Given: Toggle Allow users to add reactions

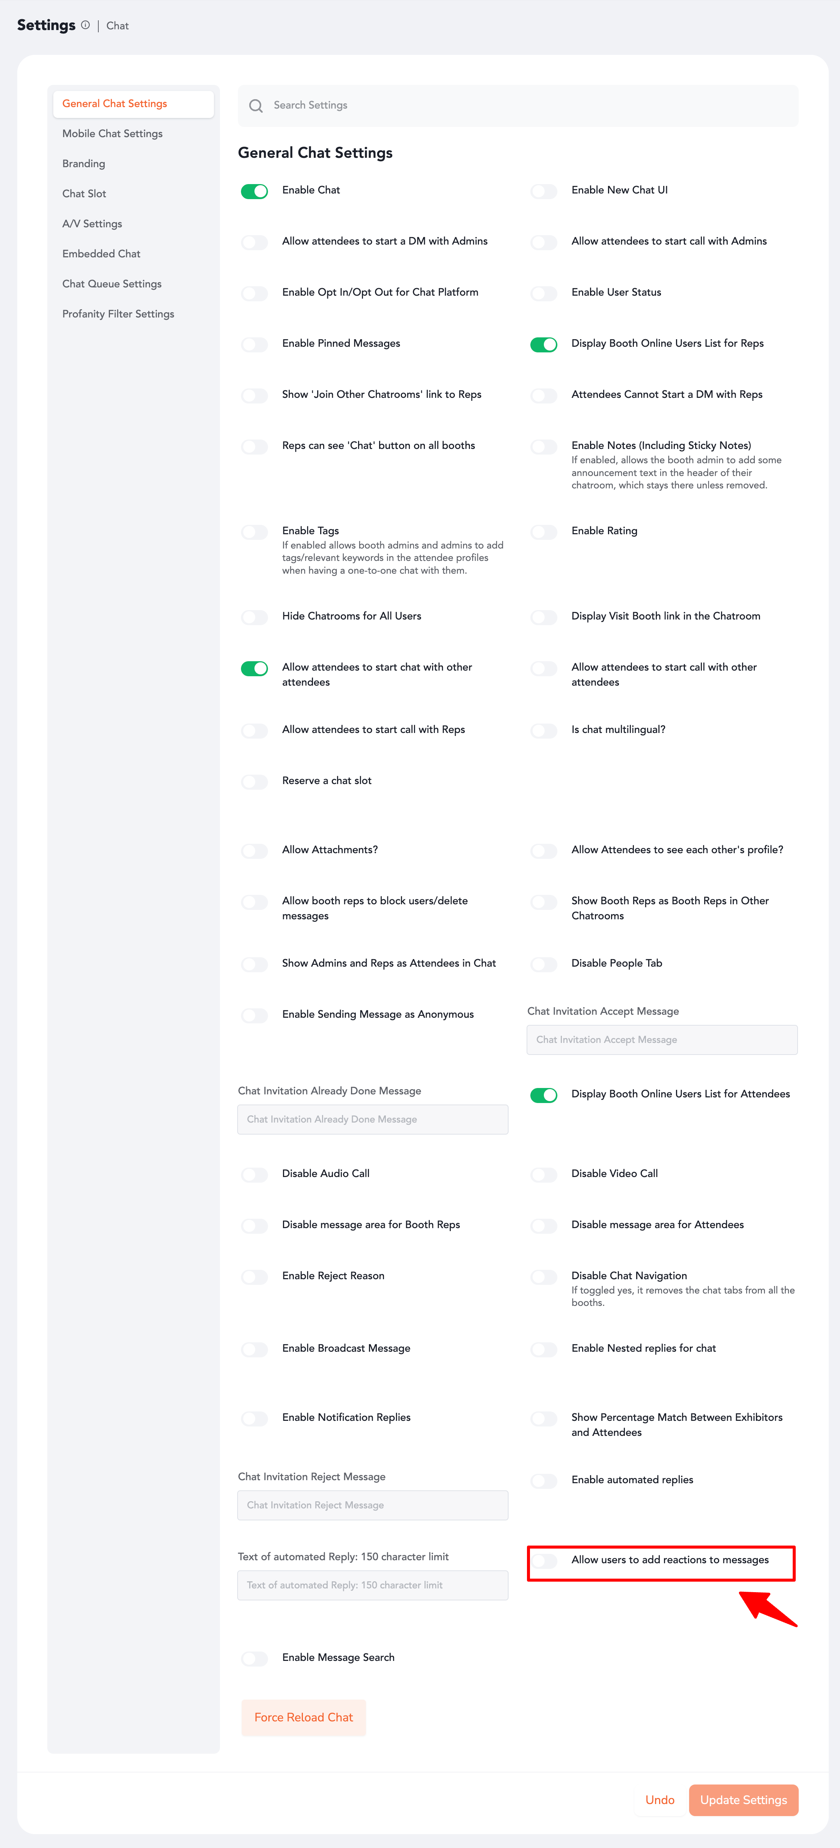Looking at the screenshot, I should click(x=543, y=1561).
